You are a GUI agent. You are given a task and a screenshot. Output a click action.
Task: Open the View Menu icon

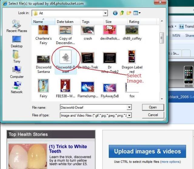pyautogui.click(x=137, y=13)
